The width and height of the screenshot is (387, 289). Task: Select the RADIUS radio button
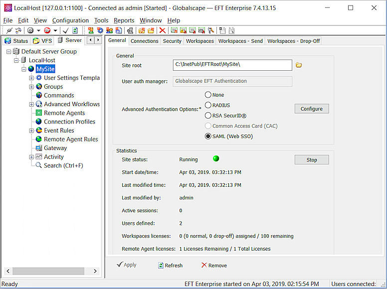click(208, 105)
